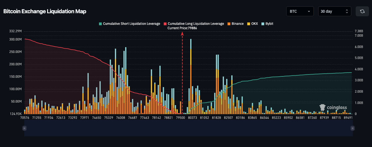372x147 pixels.
Task: Click the right range slider handle
Action: click(352, 128)
